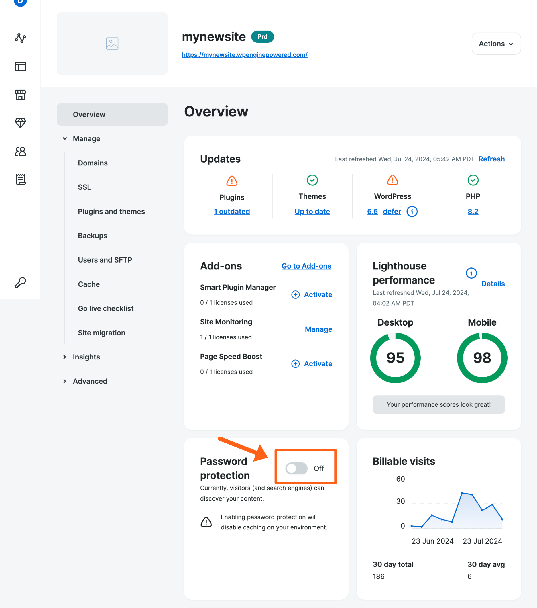Collapse the Manage section
Image resolution: width=537 pixels, height=608 pixels.
86,139
